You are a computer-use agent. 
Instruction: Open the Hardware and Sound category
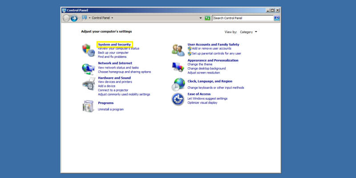[x=114, y=78]
